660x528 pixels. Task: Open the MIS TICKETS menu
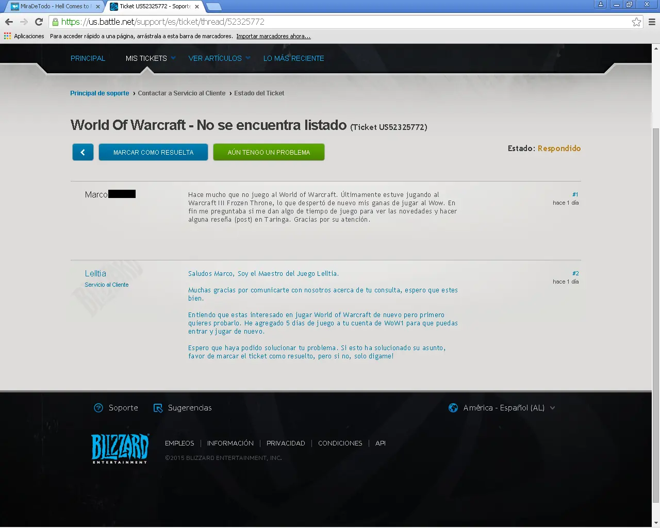pos(146,58)
